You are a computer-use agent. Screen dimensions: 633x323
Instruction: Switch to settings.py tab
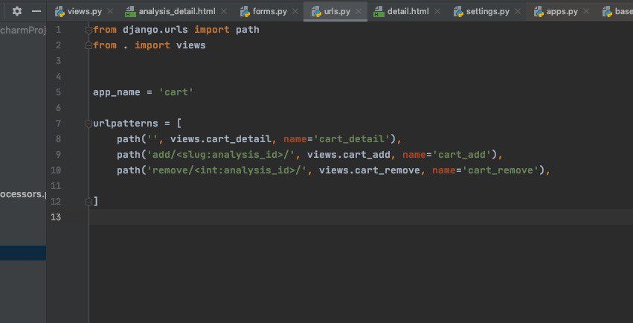488,11
